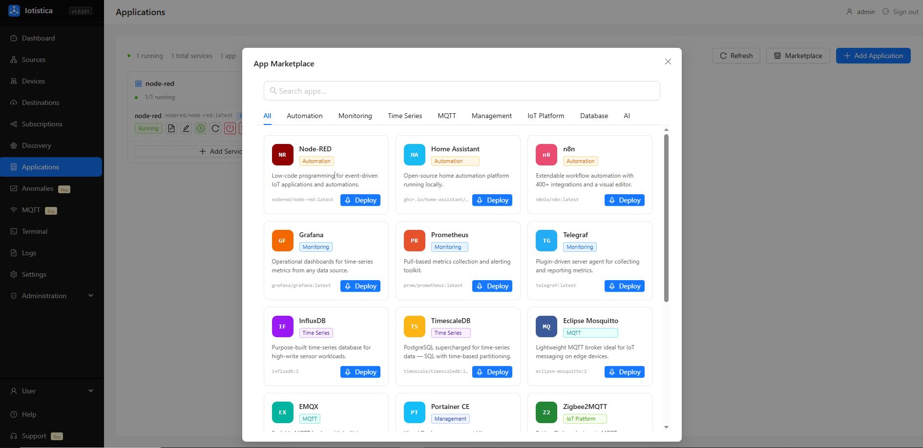923x448 pixels.
Task: Close the App Marketplace dialog
Action: tap(668, 61)
